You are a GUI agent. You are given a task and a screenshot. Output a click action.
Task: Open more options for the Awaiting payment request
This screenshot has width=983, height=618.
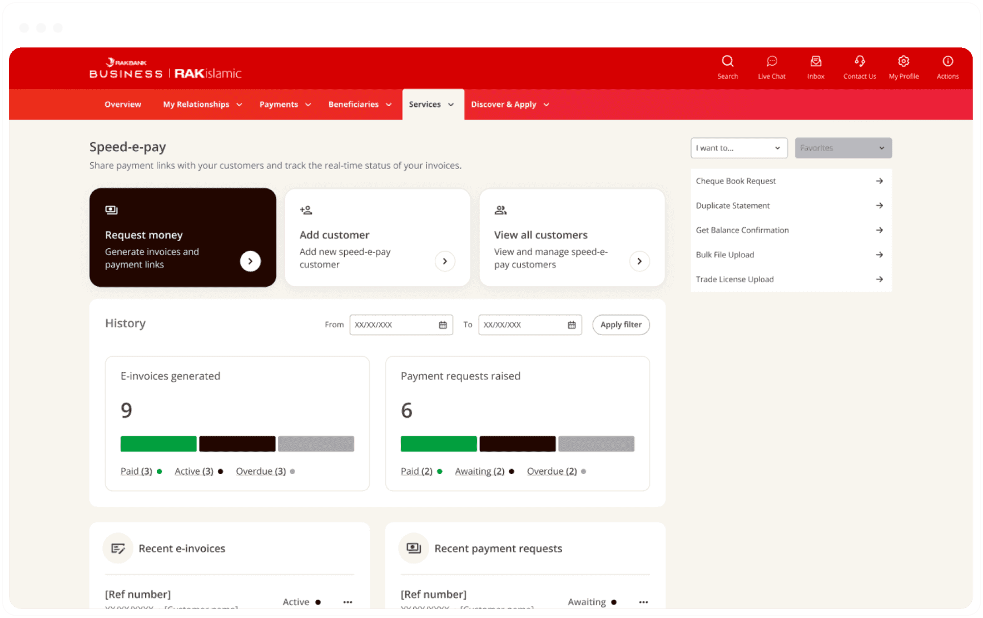(x=643, y=602)
